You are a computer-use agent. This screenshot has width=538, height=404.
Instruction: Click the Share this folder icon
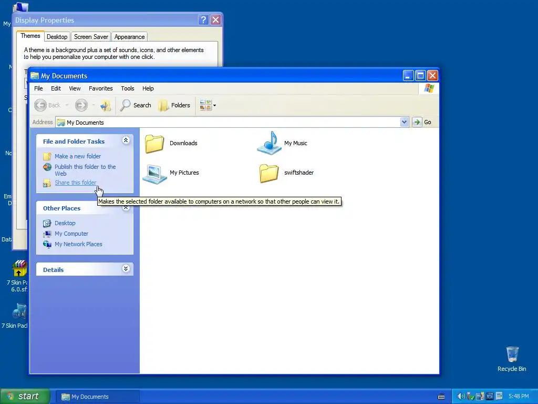point(47,183)
